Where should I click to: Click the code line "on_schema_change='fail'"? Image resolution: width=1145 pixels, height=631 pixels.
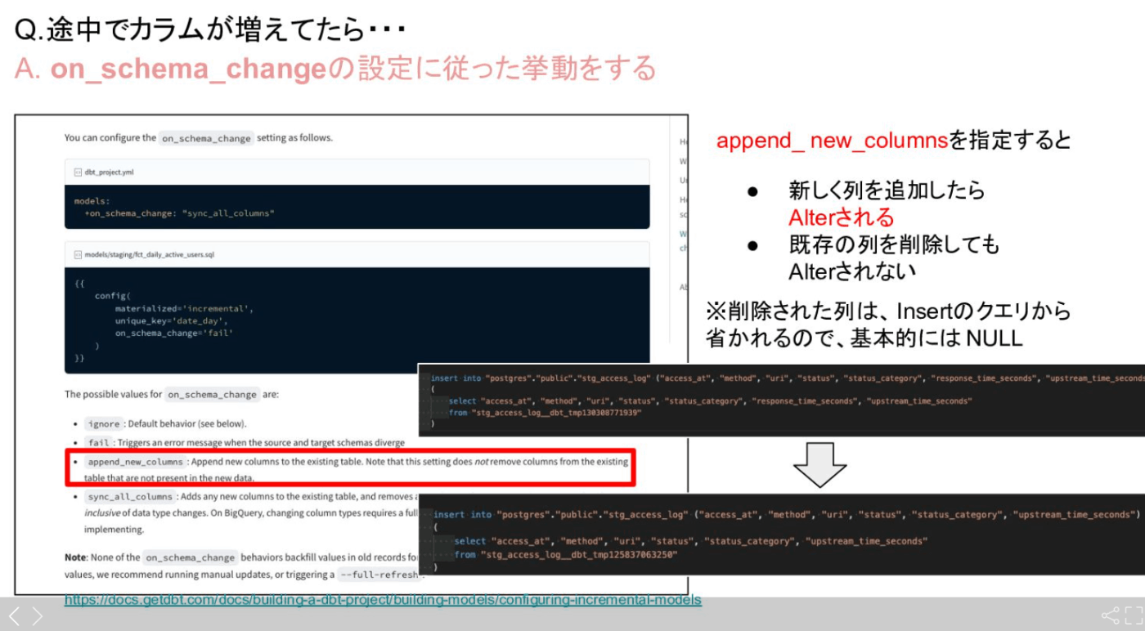174,333
